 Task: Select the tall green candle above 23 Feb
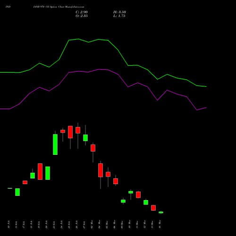pyautogui.click(x=55, y=144)
